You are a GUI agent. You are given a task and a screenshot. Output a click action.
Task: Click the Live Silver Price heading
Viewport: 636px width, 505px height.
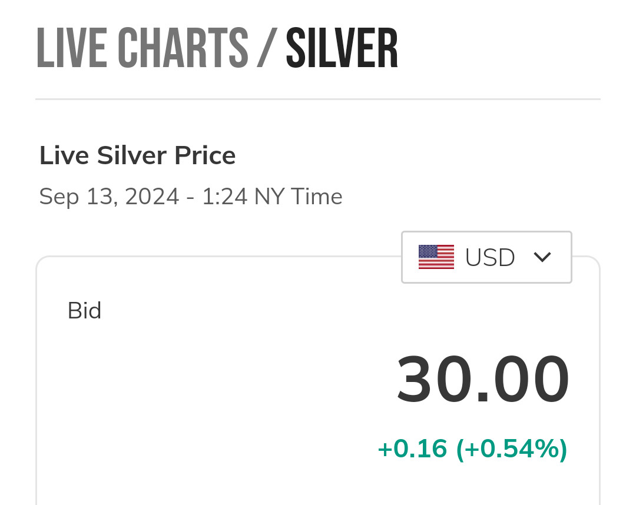[x=137, y=156]
